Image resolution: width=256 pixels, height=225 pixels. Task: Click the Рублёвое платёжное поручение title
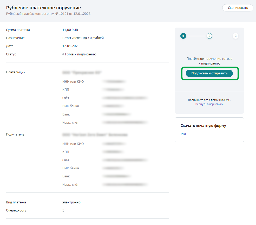click(43, 8)
